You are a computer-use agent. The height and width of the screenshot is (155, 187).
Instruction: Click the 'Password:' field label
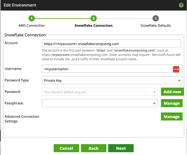coord(13,92)
